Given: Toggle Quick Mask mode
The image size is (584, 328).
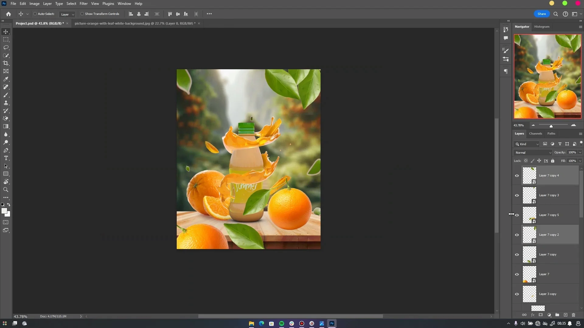Looking at the screenshot, I should point(6,222).
